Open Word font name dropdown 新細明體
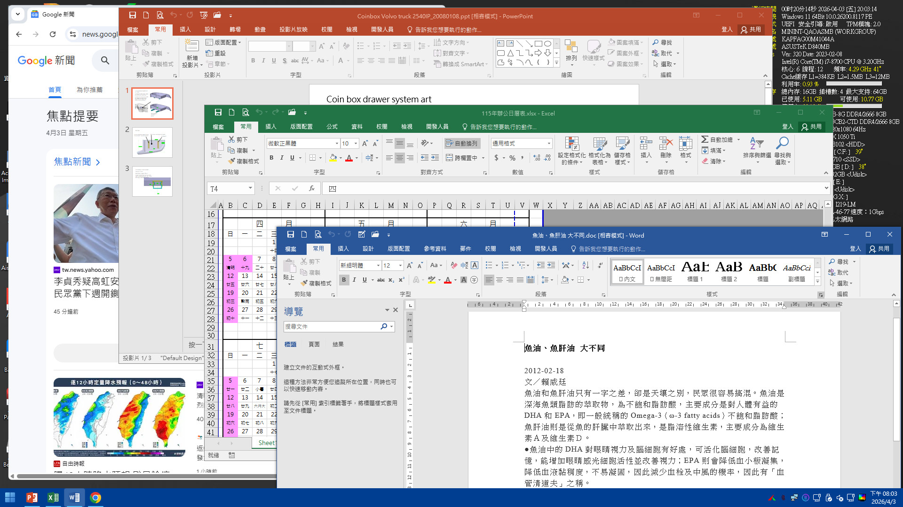Viewport: 903px width, 507px height. click(378, 266)
